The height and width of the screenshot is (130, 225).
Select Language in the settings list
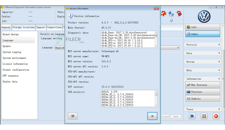(x=18, y=40)
